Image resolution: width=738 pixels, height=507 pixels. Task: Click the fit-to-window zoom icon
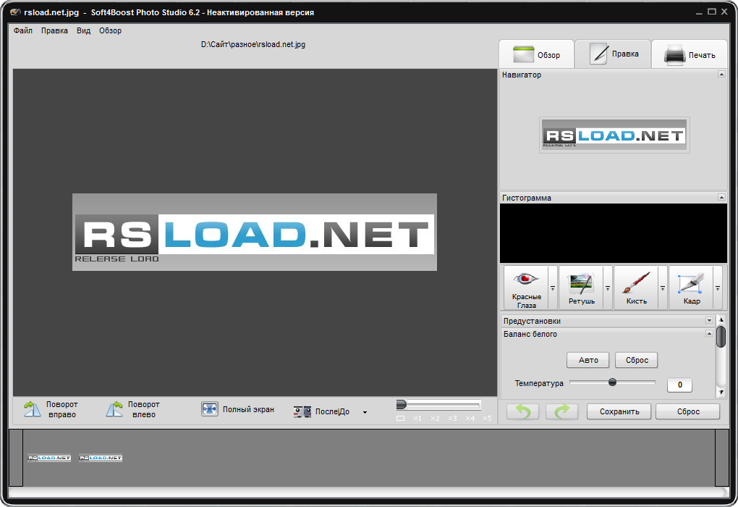click(401, 419)
